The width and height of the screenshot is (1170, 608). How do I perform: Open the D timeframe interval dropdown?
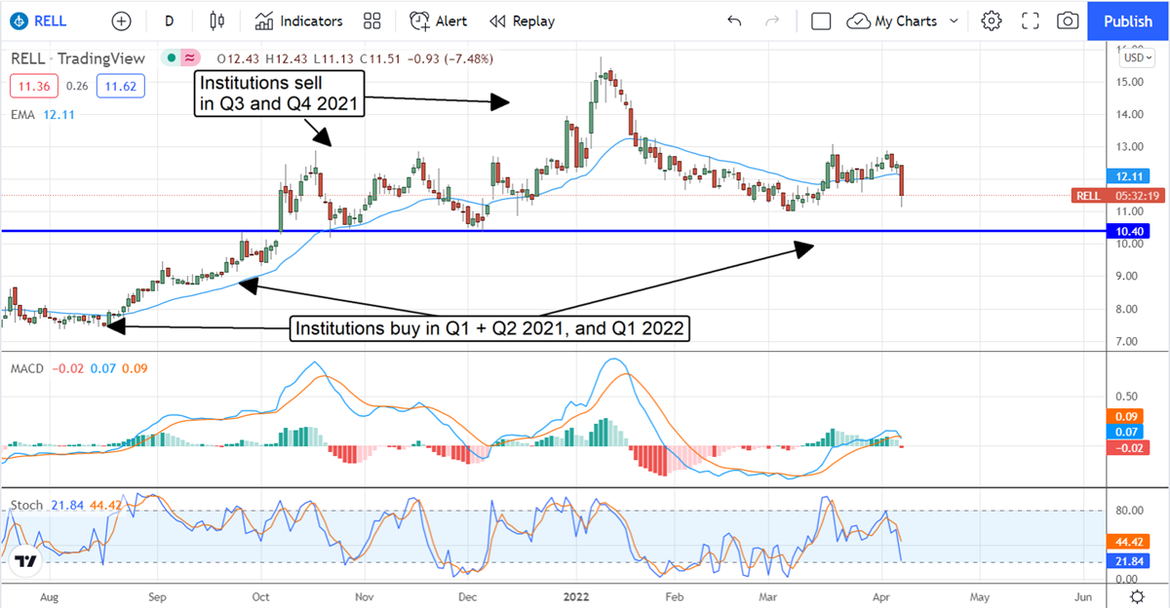tap(169, 20)
